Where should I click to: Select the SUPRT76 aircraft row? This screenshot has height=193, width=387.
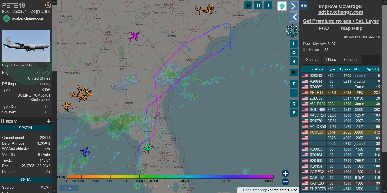click(x=341, y=189)
